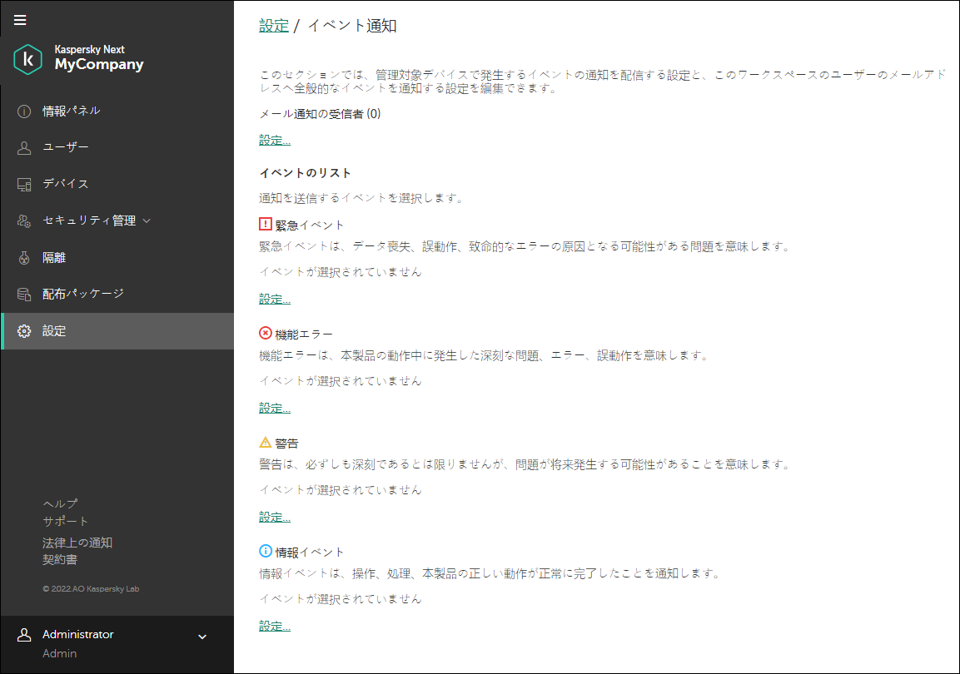This screenshot has width=960, height=674.
Task: Expand the セキュリティ管理 section chevron
Action: 147,220
